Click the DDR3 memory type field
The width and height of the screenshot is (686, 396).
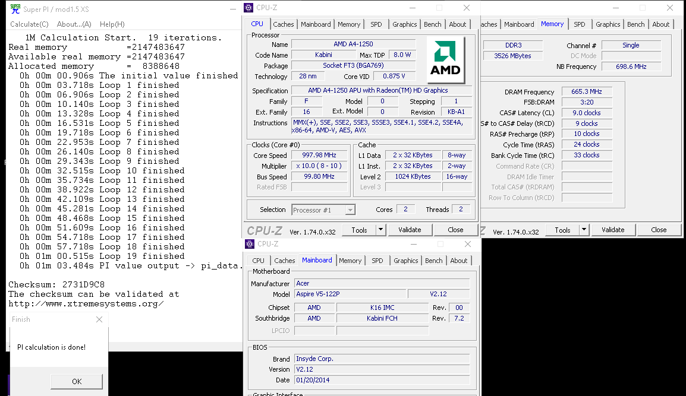(x=513, y=46)
